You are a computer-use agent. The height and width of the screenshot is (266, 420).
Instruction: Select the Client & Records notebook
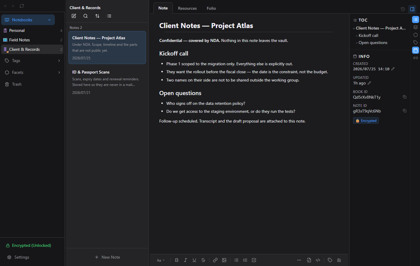tap(32, 49)
